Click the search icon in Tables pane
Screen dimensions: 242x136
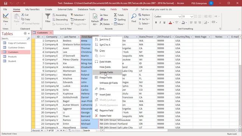pos(28,39)
